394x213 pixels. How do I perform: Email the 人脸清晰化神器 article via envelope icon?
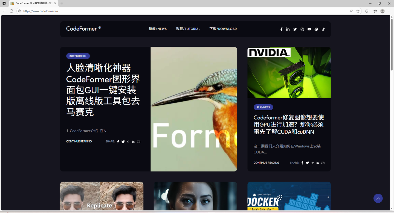tap(138, 142)
